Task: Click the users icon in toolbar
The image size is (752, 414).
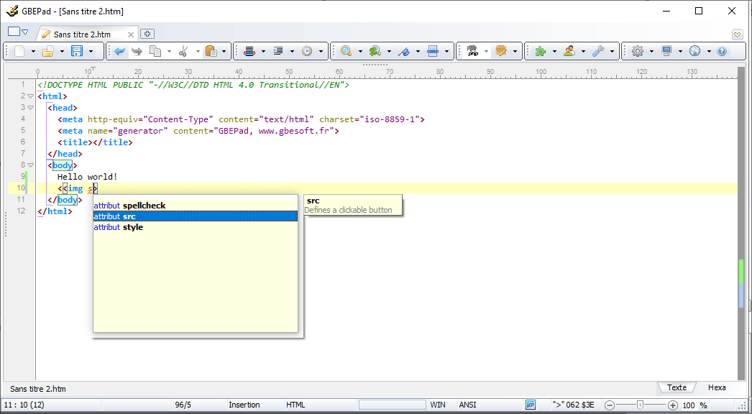Action: 569,51
